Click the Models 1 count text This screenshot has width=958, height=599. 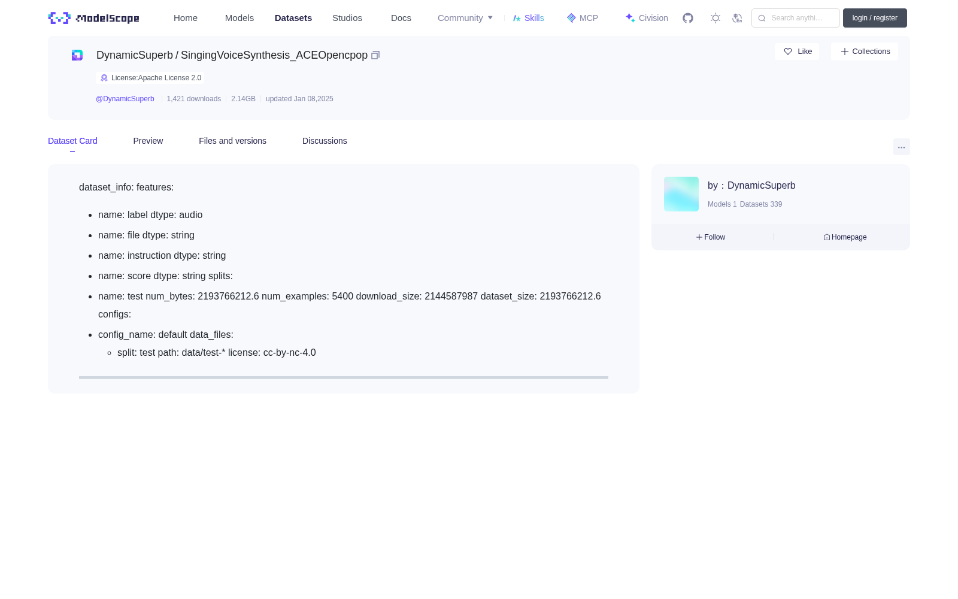click(722, 204)
